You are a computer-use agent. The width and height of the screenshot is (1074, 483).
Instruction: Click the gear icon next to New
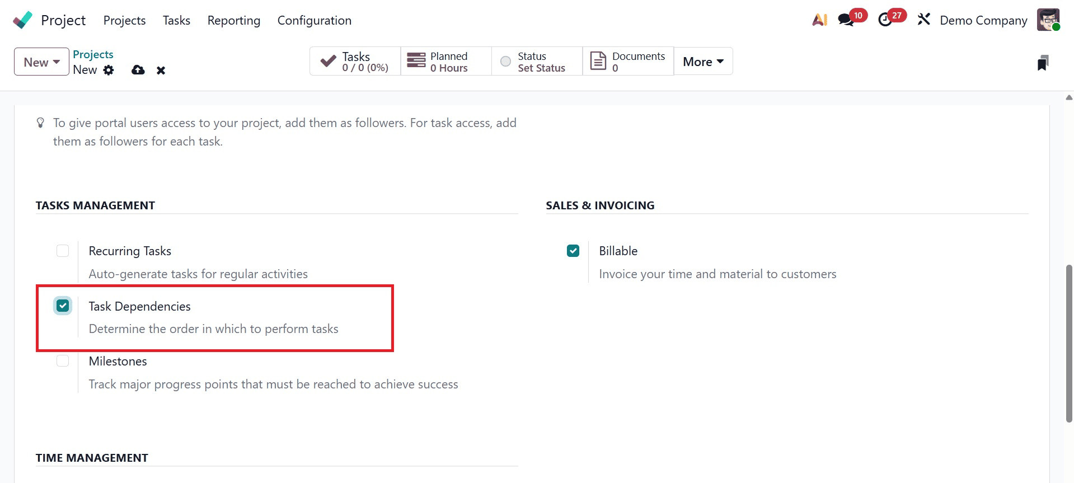109,70
